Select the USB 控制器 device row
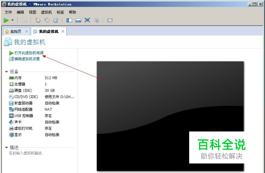This screenshot has width=265, height=173. (41, 116)
